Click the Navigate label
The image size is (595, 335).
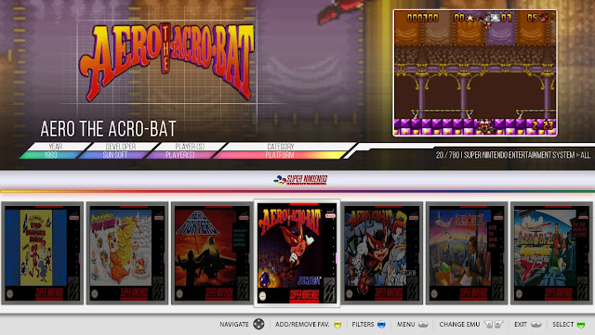tap(234, 325)
